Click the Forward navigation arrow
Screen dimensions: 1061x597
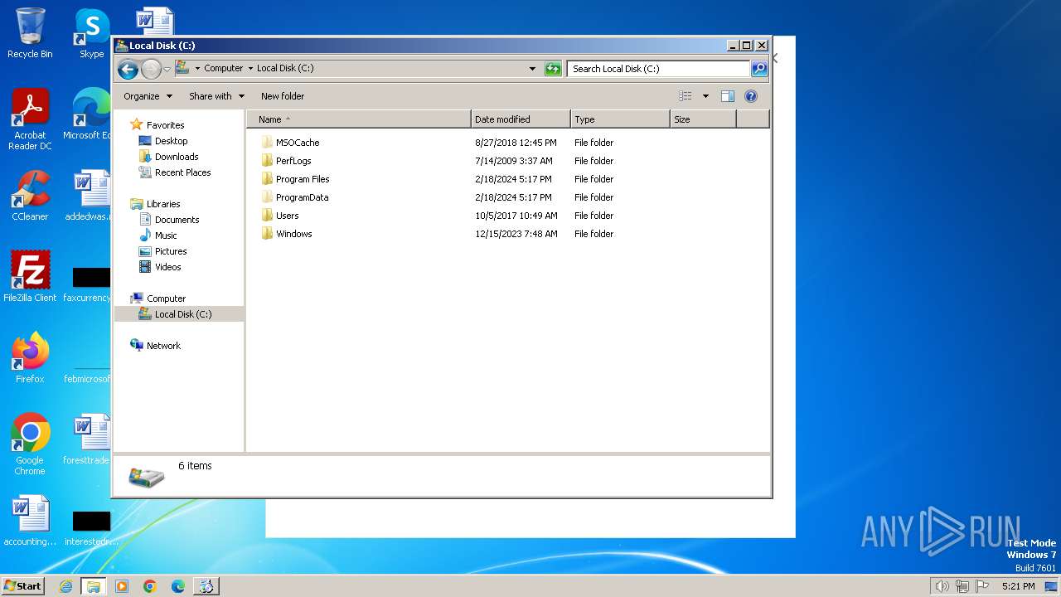coord(151,69)
